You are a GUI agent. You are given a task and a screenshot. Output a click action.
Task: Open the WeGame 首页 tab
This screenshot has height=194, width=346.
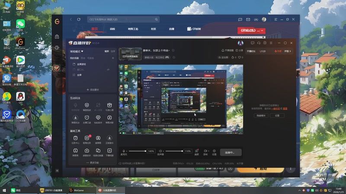pyautogui.click(x=95, y=29)
